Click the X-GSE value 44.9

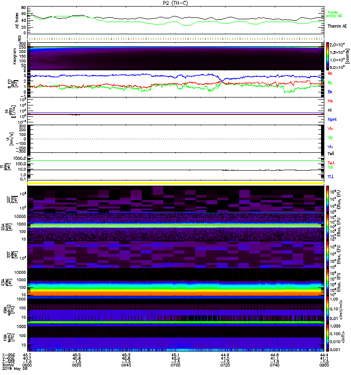point(225,355)
